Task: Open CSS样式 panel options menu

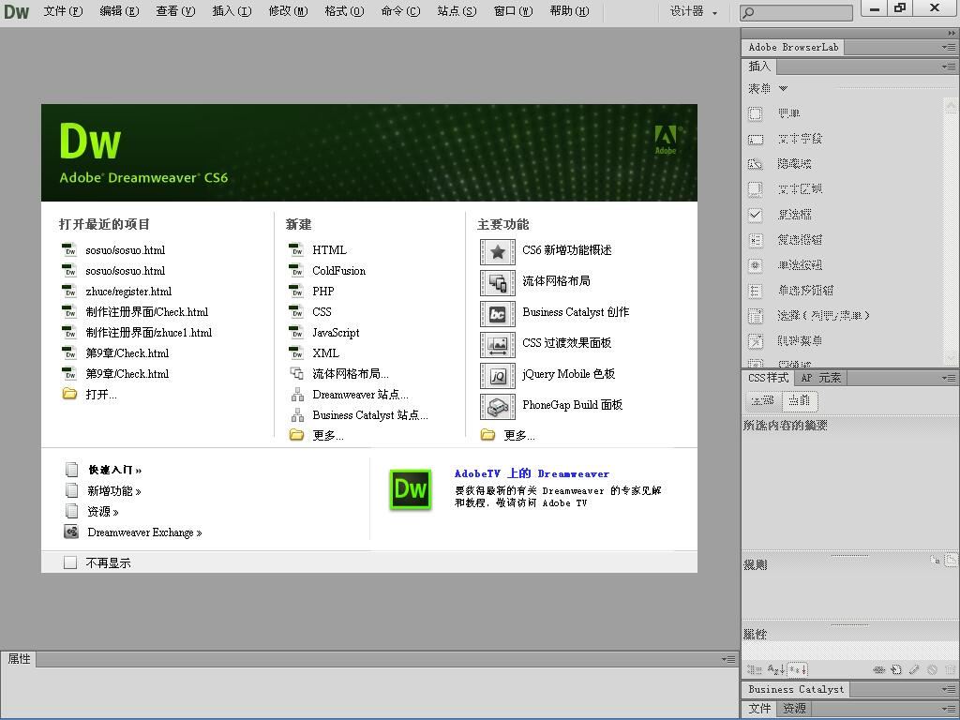Action: pos(949,379)
